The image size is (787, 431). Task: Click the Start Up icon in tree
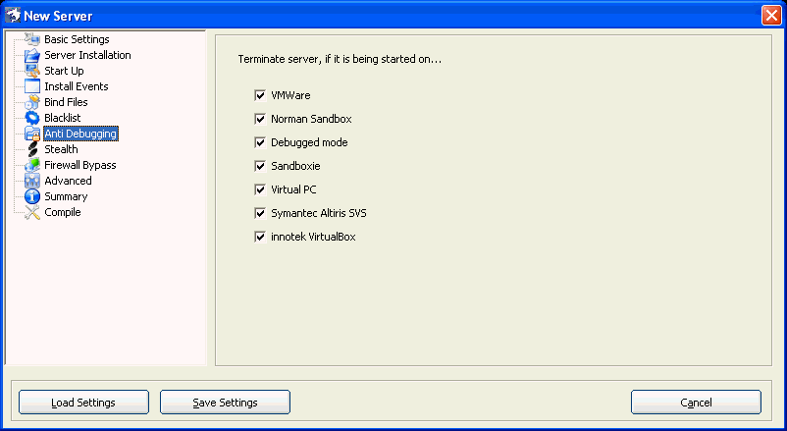click(x=31, y=71)
